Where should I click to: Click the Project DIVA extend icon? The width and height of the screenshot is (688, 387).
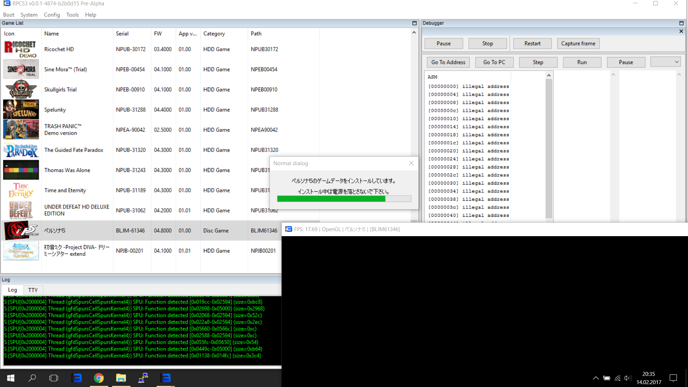[21, 250]
